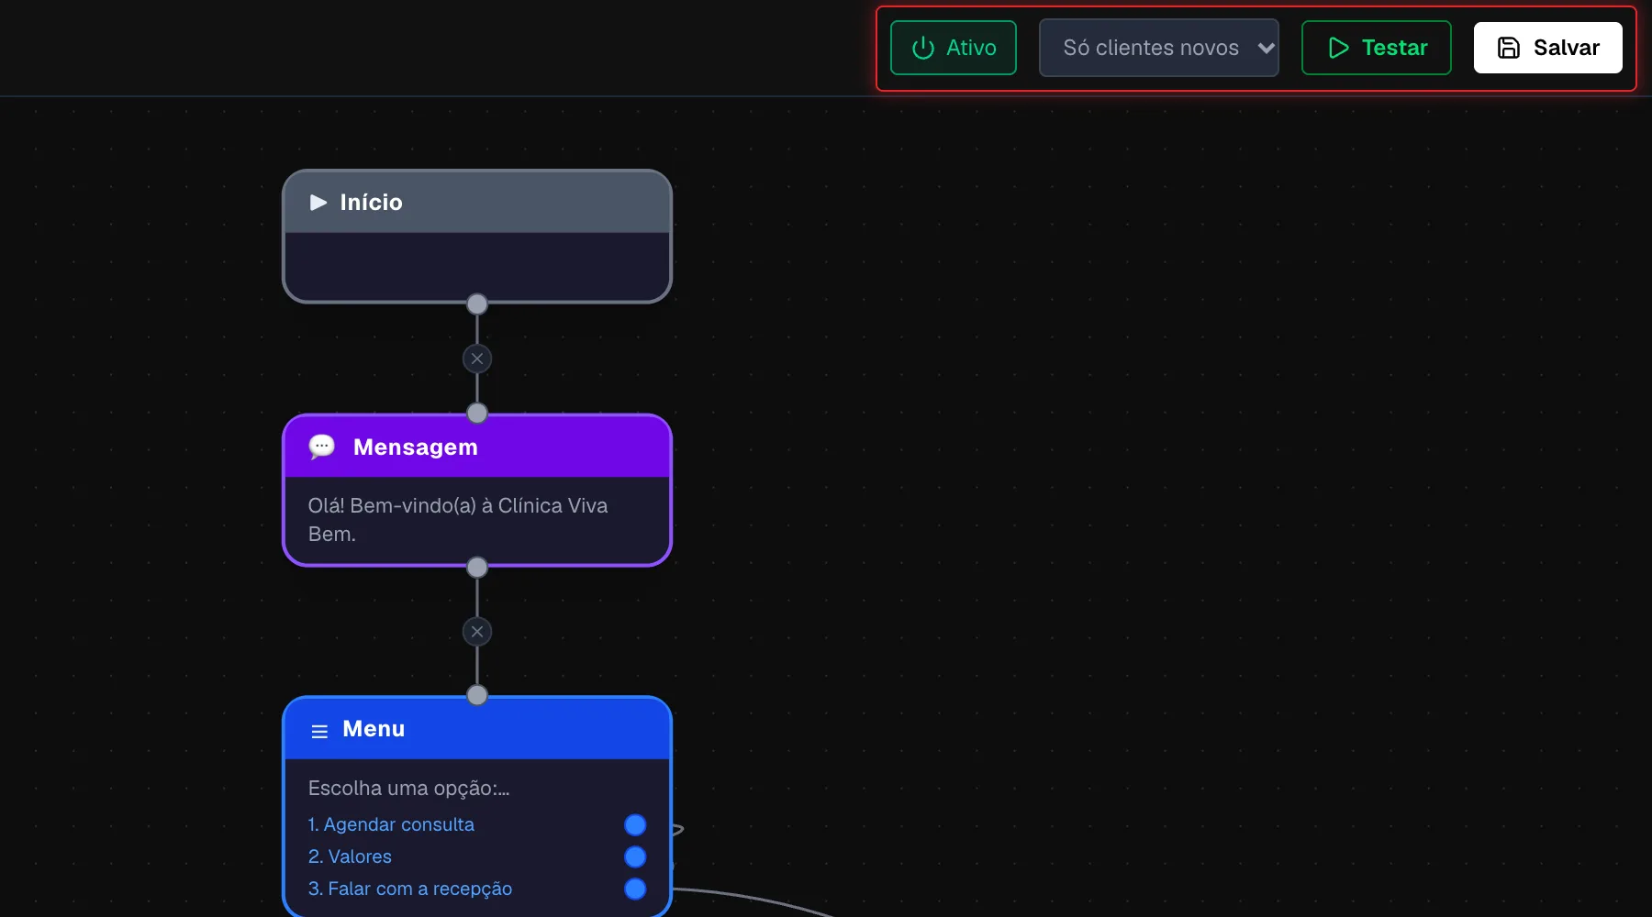Click the Testar button
Screen dimensions: 1652x917
pyautogui.click(x=1376, y=48)
